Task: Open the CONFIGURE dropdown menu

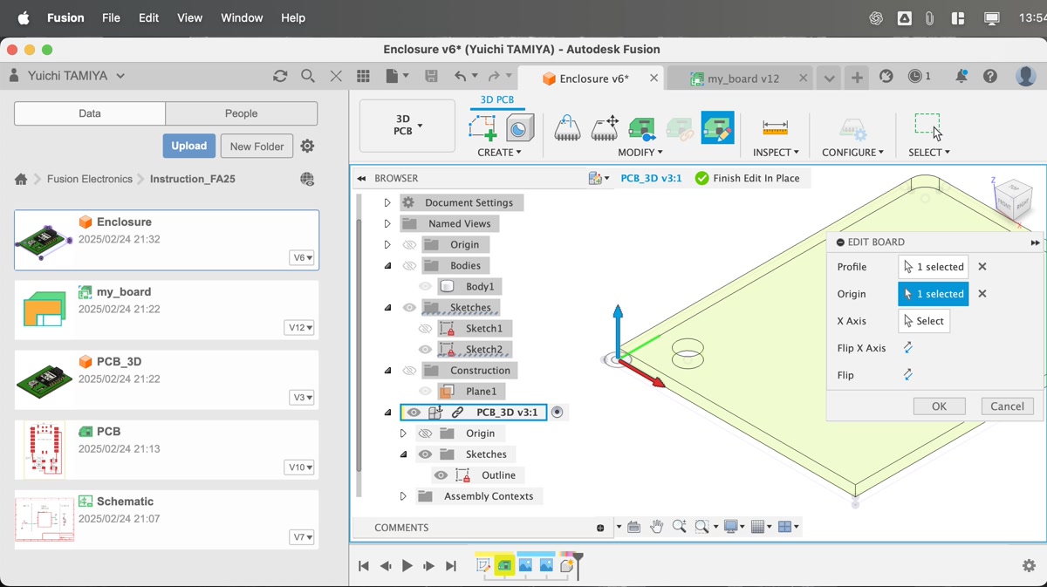Action: (852, 153)
